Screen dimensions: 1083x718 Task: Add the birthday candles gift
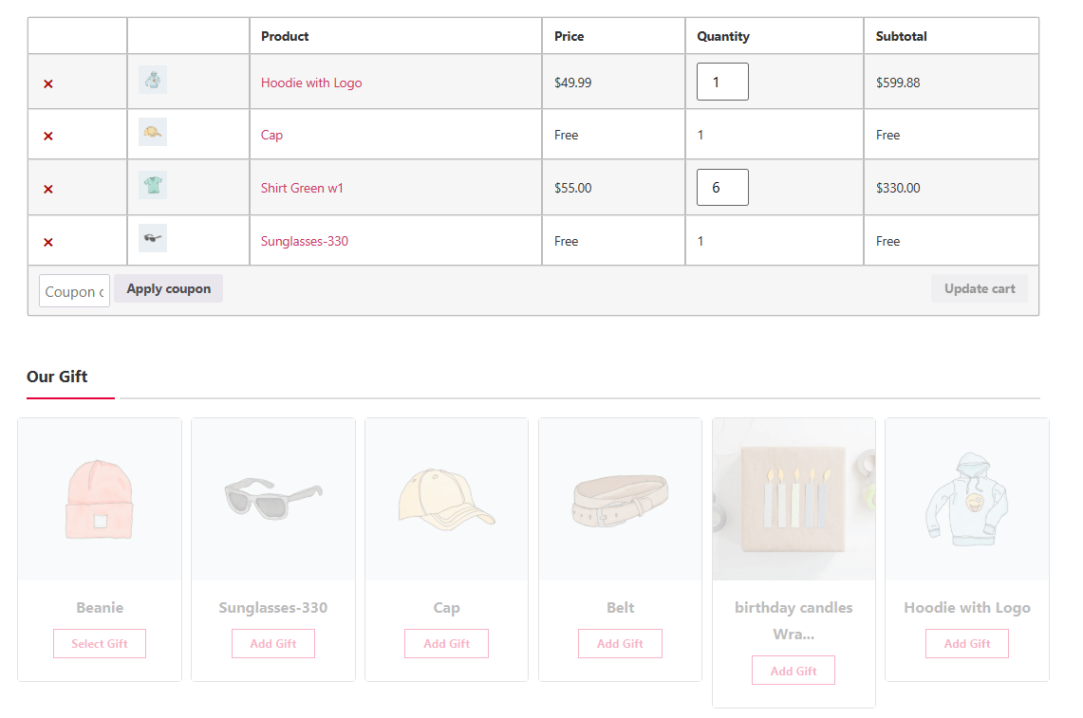(794, 671)
